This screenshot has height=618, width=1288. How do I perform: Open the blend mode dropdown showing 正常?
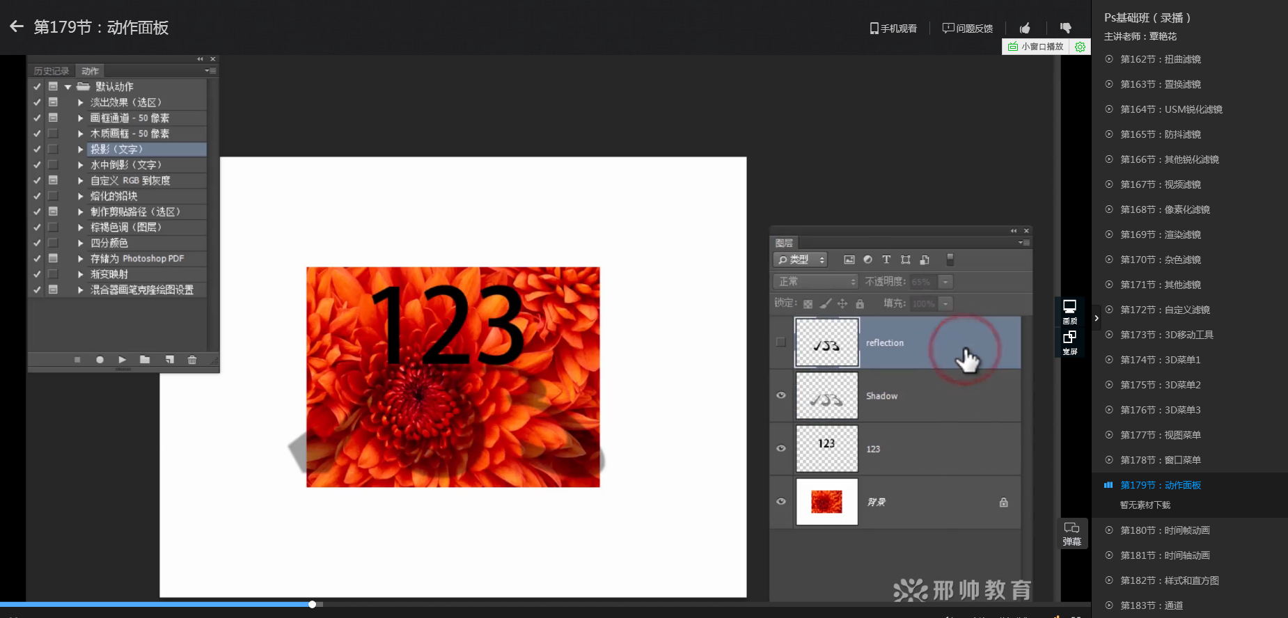[x=815, y=282]
